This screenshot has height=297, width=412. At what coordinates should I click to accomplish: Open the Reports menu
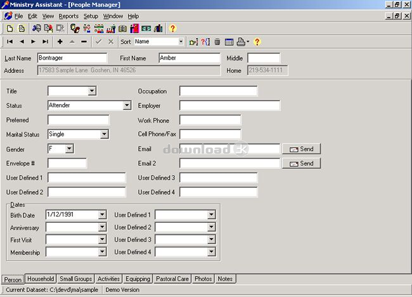[68, 16]
